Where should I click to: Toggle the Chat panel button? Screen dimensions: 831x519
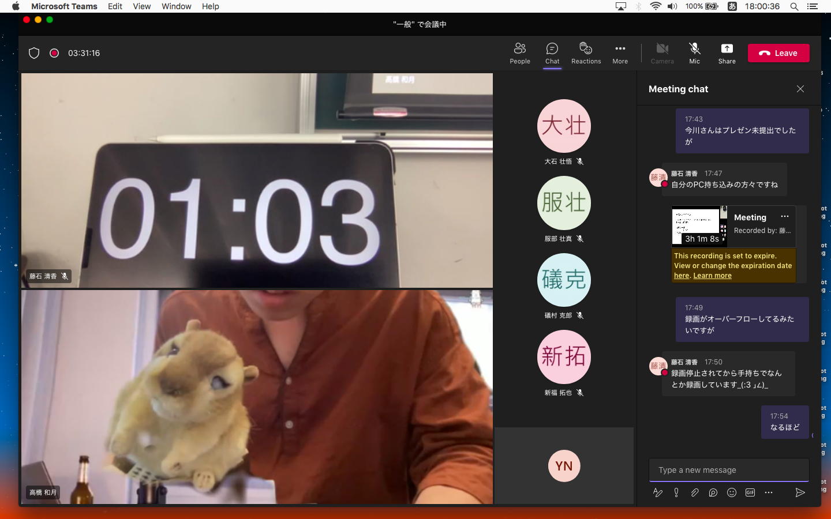(552, 53)
